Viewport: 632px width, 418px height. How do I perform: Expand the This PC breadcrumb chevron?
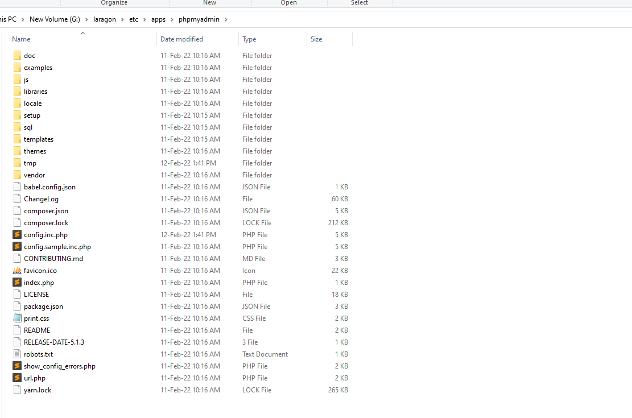[23, 19]
